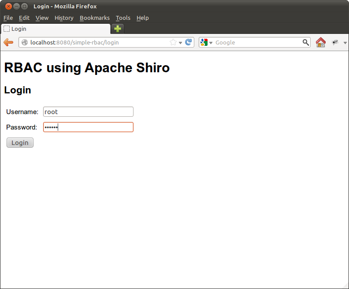Open the Bookmarks menu
This screenshot has height=289, width=349.
(94, 18)
